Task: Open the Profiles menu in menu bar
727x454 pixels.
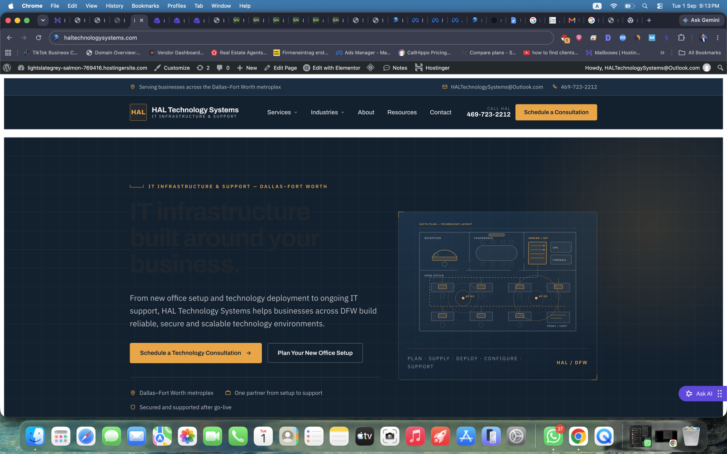Action: click(x=176, y=6)
